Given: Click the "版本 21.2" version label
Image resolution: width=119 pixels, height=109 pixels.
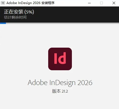Looking at the screenshot, I should 60,91.
